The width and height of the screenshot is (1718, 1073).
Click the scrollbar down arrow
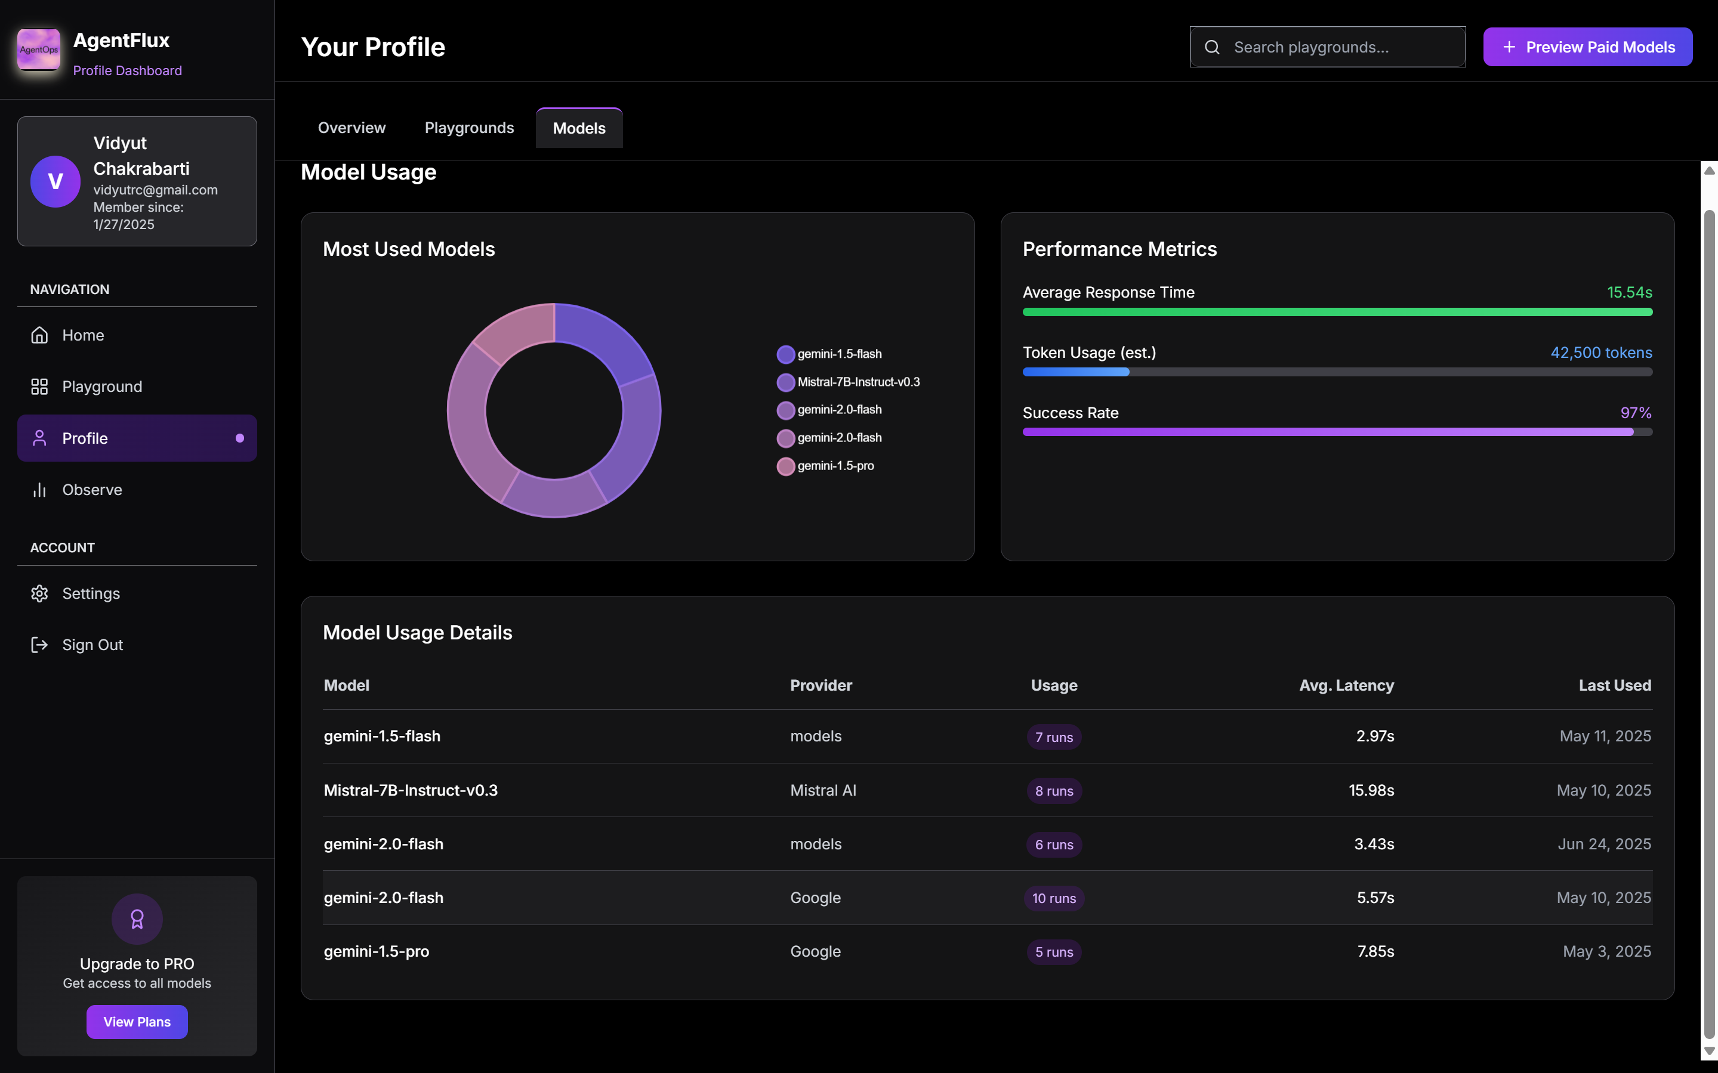(1709, 1051)
